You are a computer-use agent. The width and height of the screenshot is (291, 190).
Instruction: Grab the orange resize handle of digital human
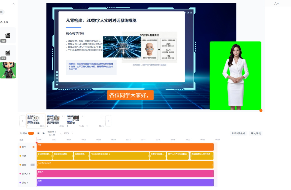tap(261, 110)
